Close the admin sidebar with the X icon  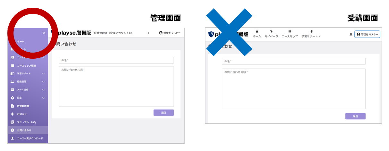pos(44,33)
